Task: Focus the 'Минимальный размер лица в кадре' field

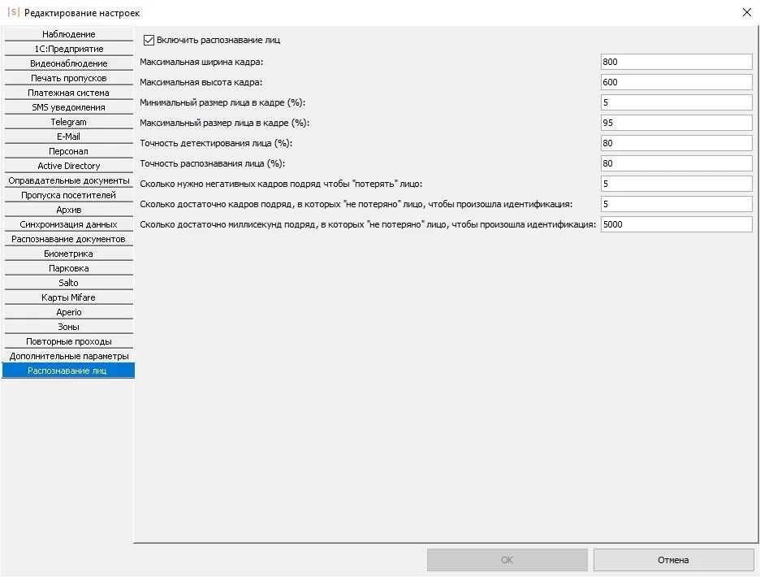Action: tap(676, 102)
